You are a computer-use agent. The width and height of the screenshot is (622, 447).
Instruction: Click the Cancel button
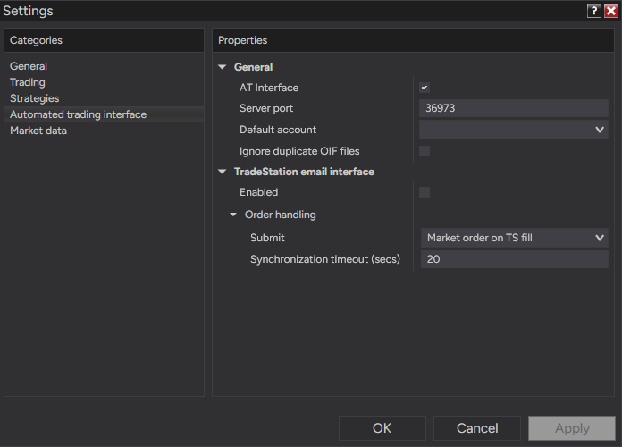click(x=477, y=428)
